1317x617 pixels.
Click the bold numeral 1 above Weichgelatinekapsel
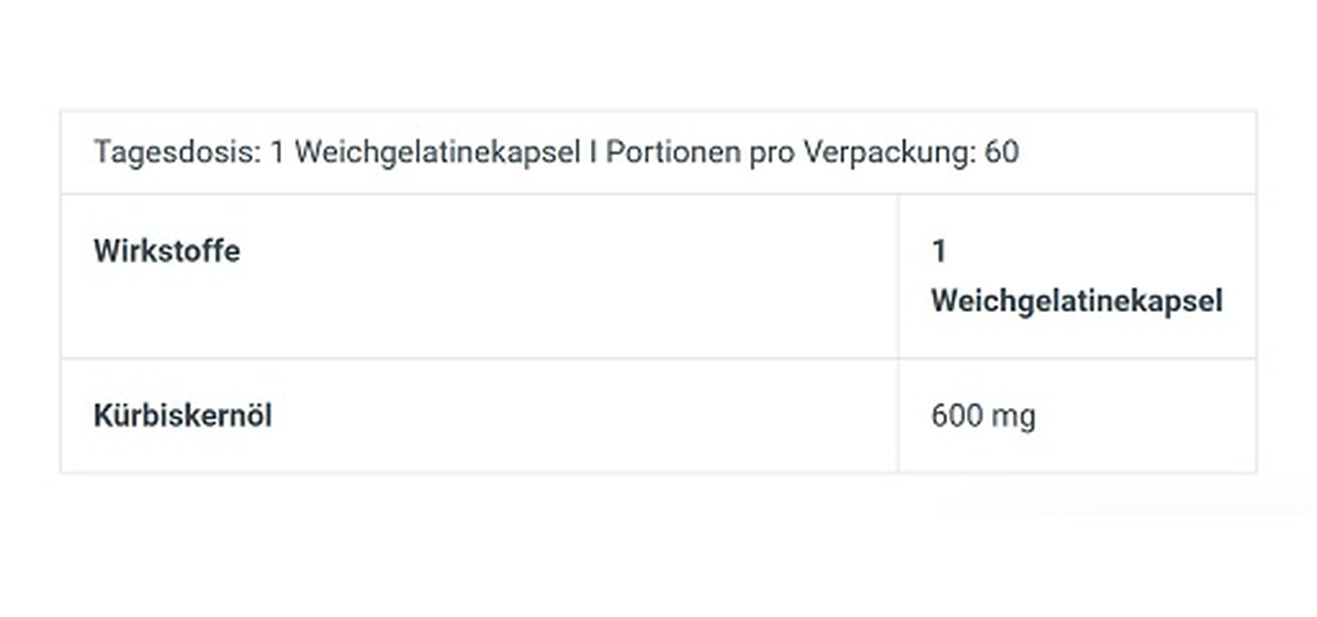click(x=939, y=252)
